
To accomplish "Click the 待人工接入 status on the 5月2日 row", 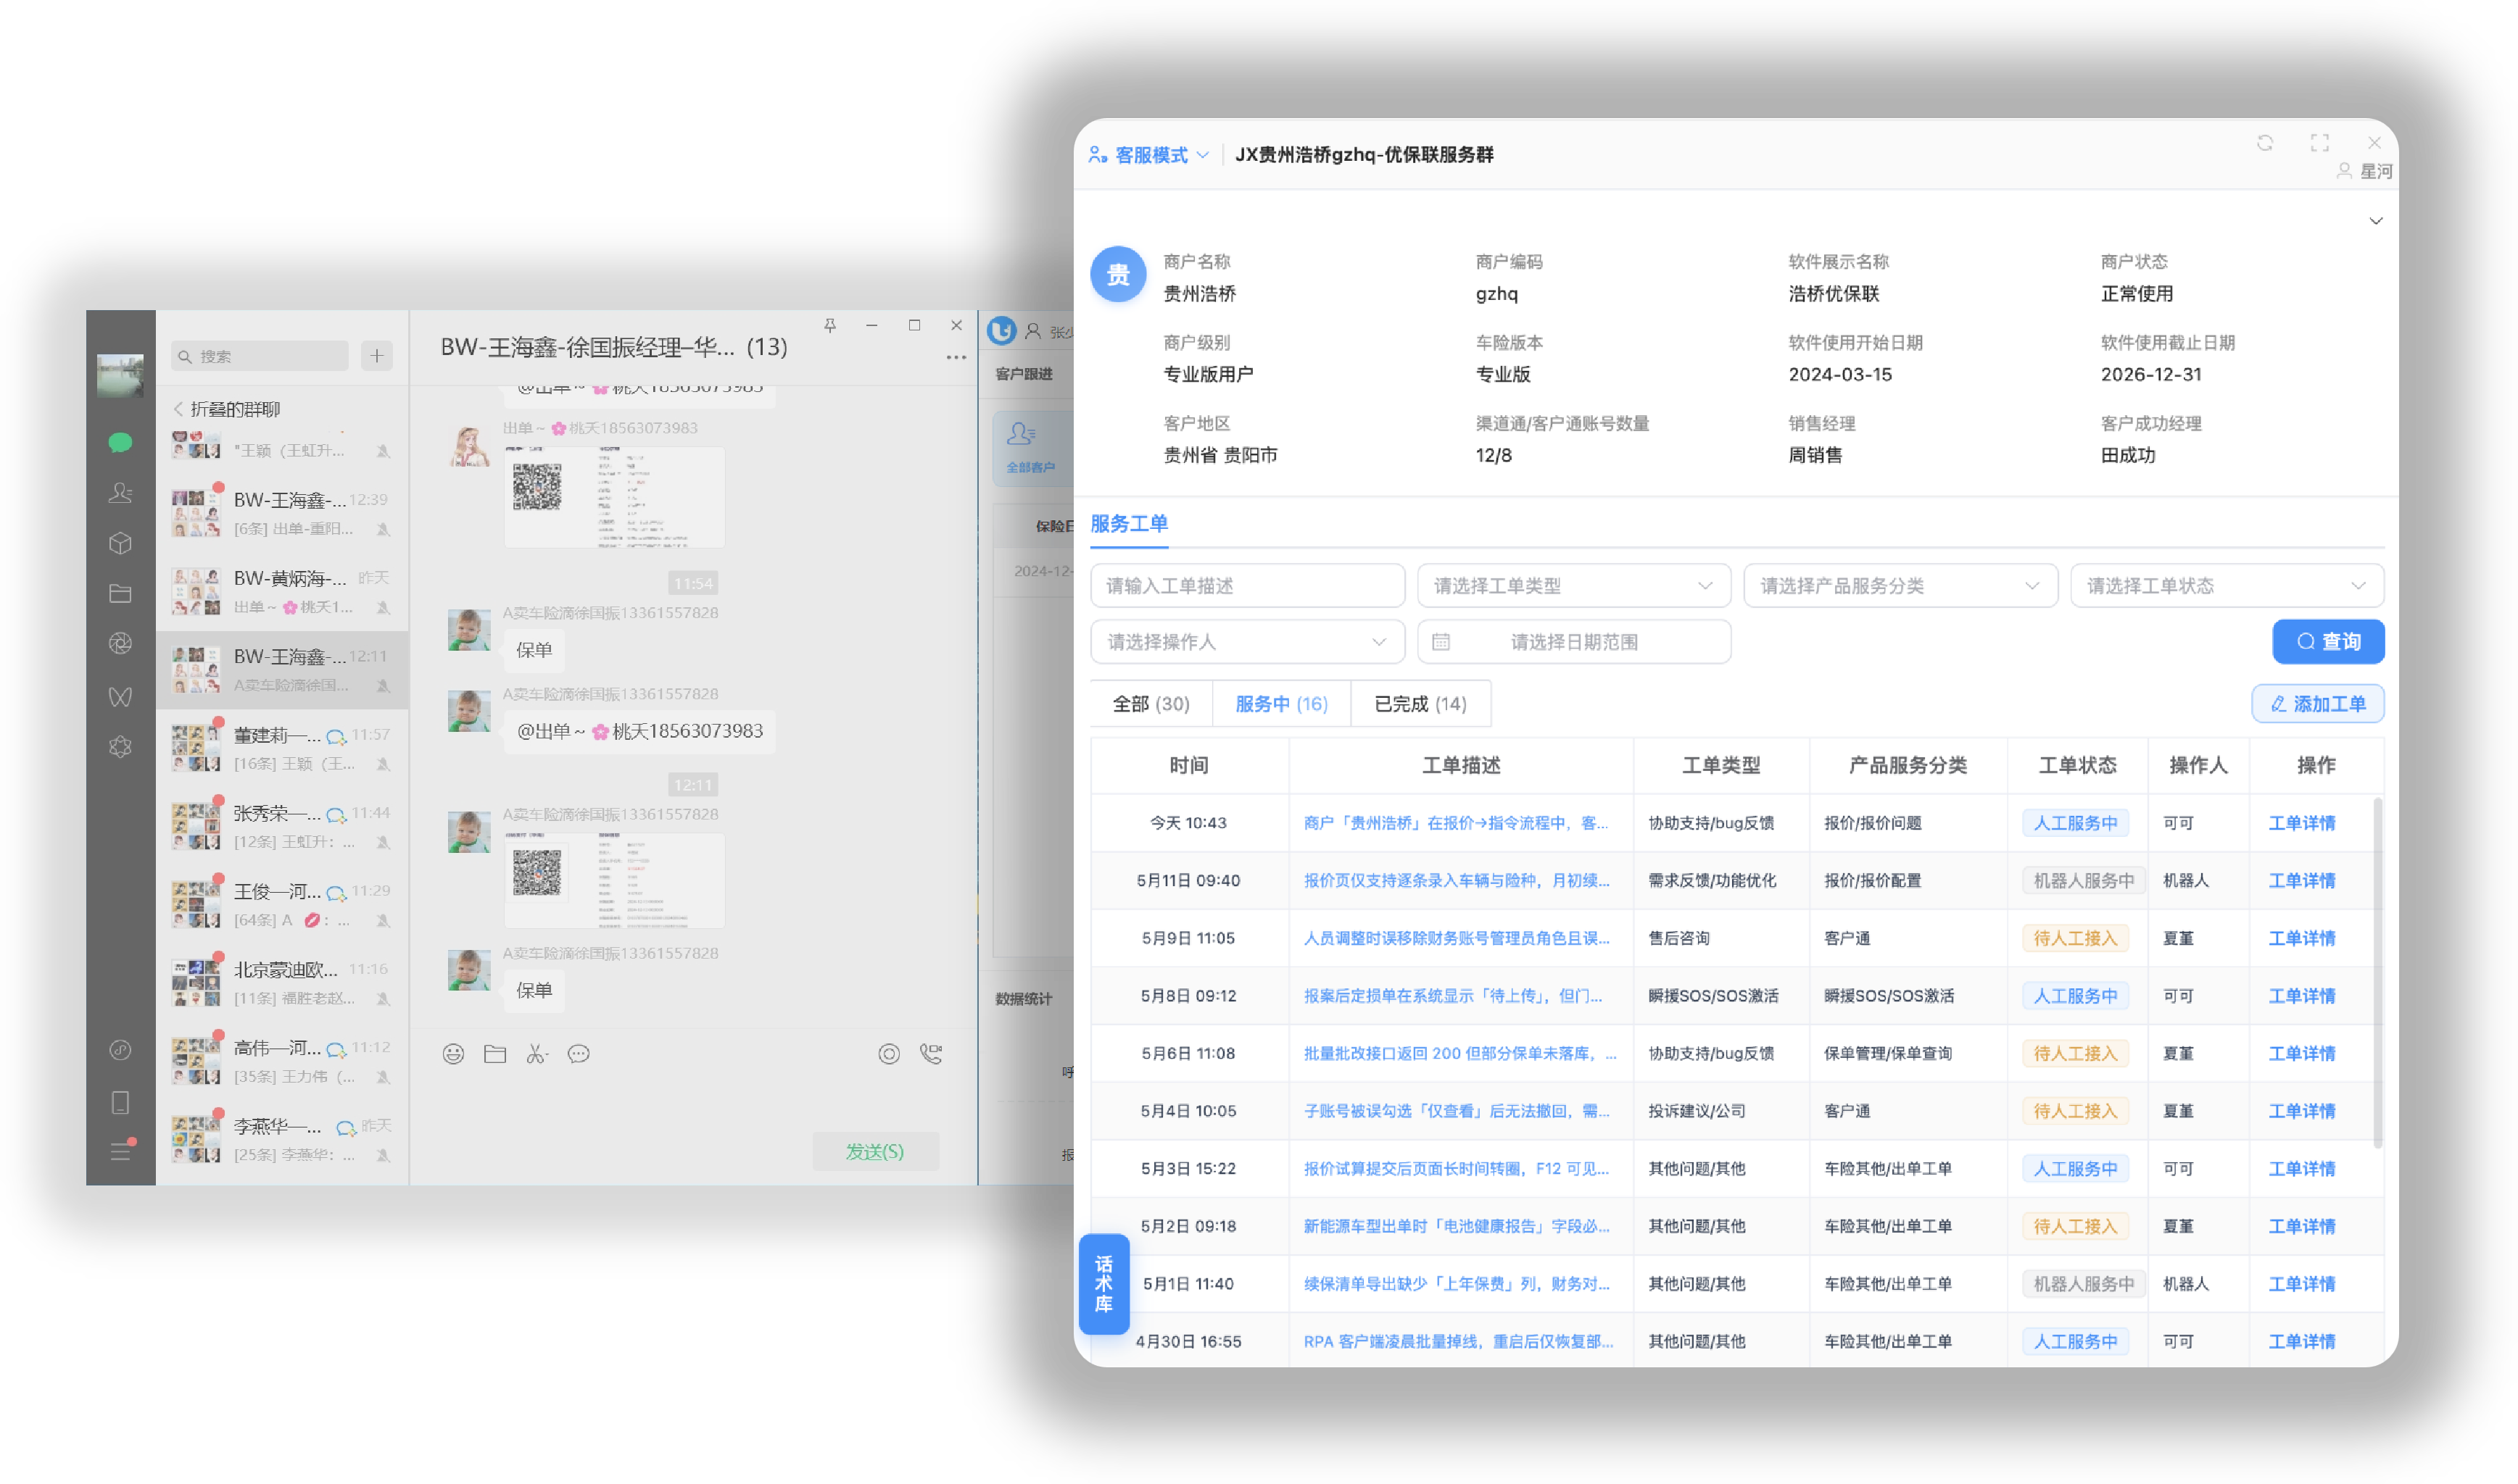I will (x=2076, y=1227).
